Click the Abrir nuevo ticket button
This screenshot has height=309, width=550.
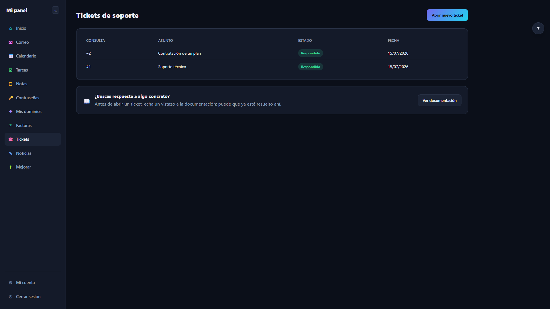tap(447, 15)
